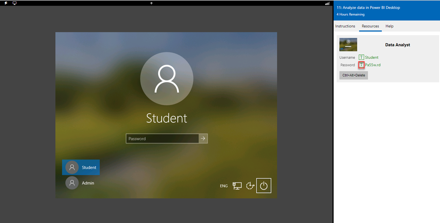Click the Student username link
This screenshot has width=440, height=223.
point(372,57)
